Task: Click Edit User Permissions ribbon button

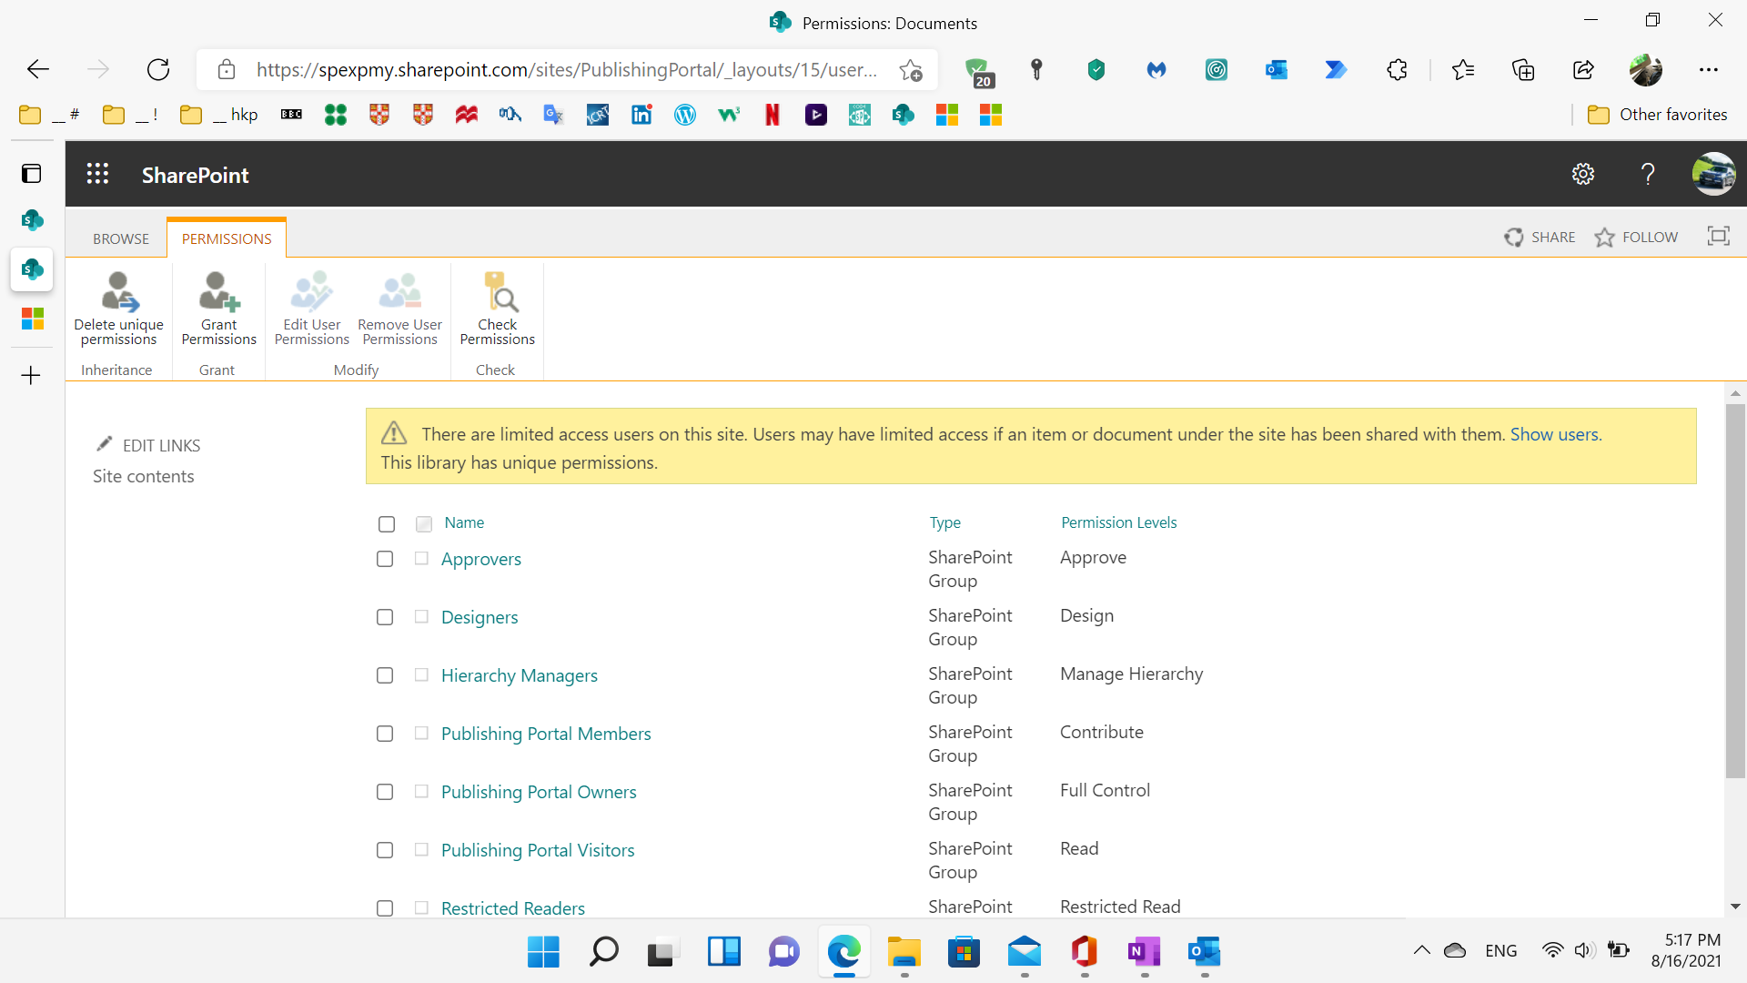Action: tap(311, 309)
